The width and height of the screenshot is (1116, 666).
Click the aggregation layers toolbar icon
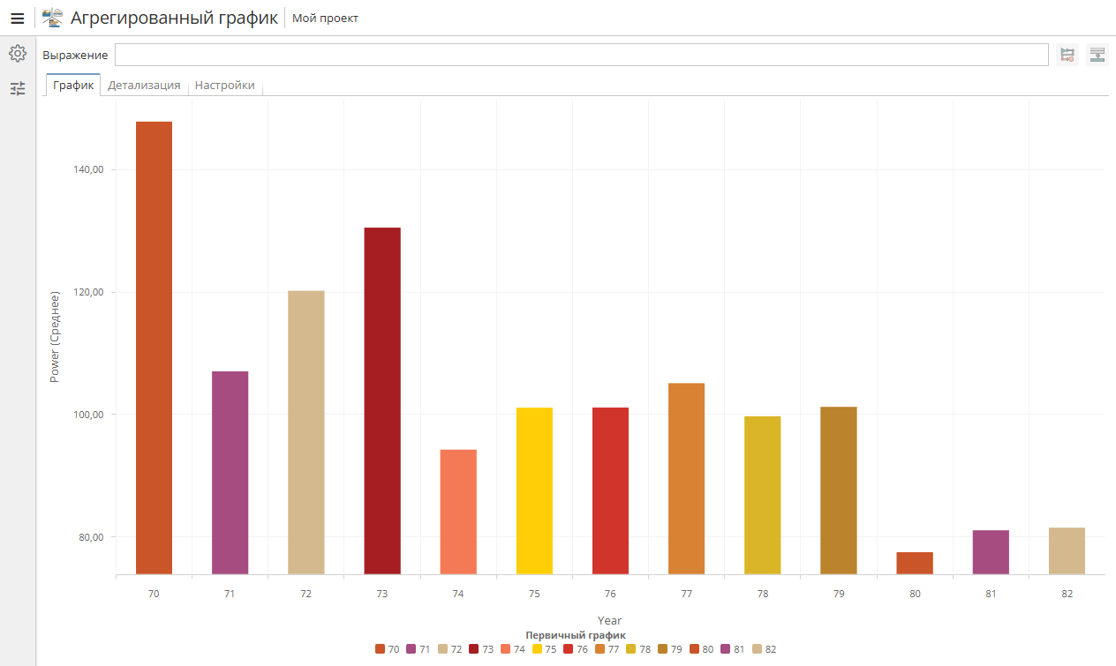[1097, 54]
